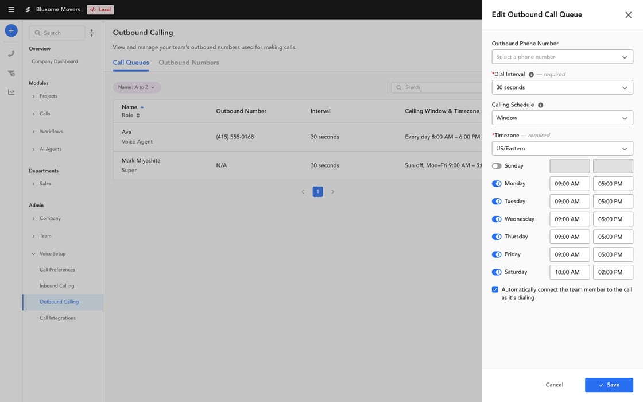The width and height of the screenshot is (643, 402).
Task: Open the Name: A to Z sort dropdown
Action: (137, 87)
